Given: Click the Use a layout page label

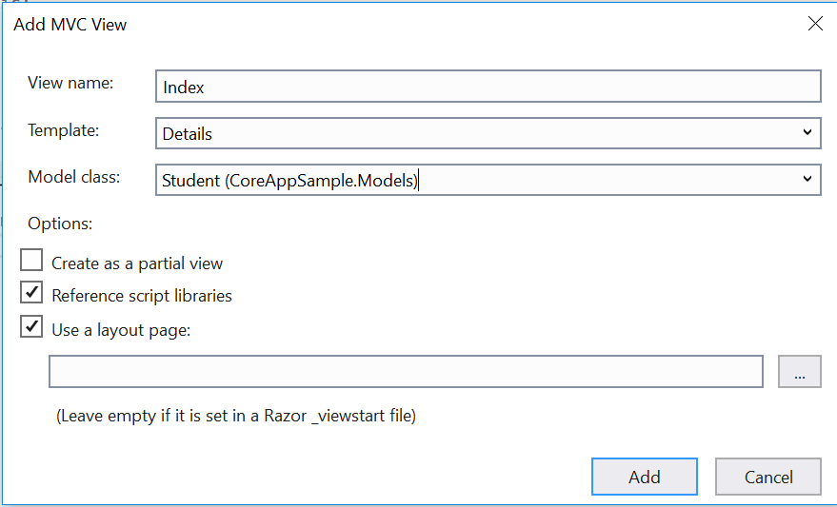Looking at the screenshot, I should (121, 330).
